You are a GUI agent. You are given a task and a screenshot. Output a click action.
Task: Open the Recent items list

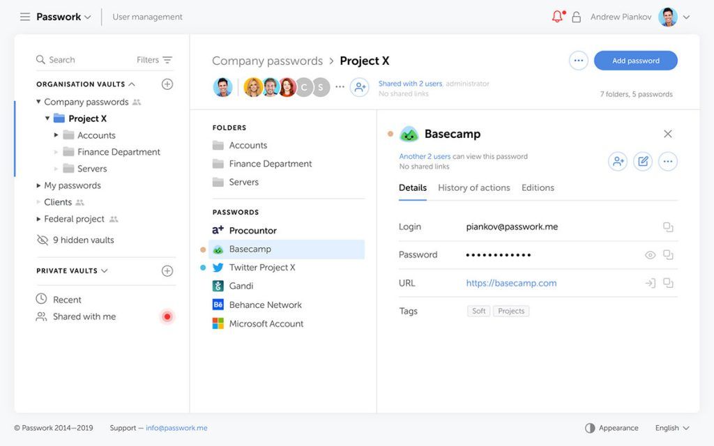pyautogui.click(x=59, y=300)
